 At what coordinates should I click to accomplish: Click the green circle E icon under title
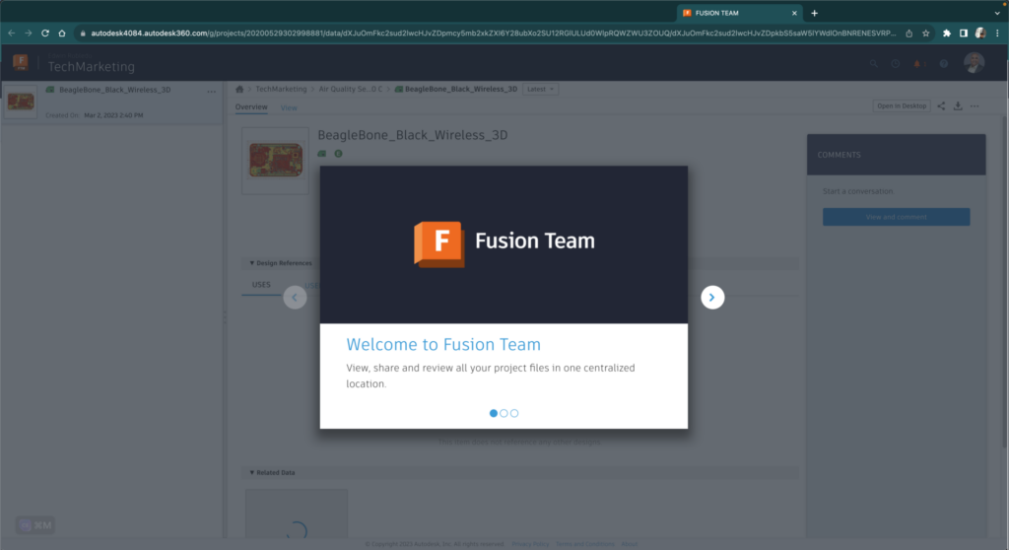pyautogui.click(x=339, y=154)
